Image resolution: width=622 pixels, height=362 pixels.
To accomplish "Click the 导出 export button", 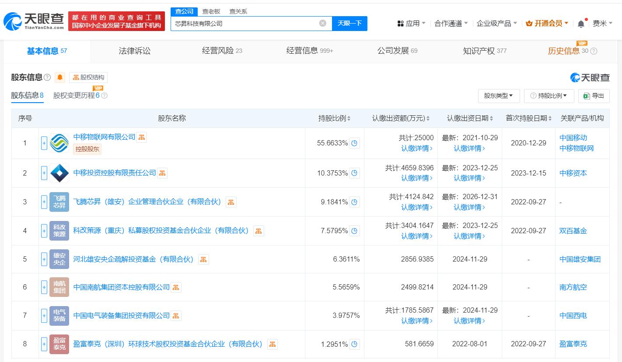I will click(x=594, y=96).
